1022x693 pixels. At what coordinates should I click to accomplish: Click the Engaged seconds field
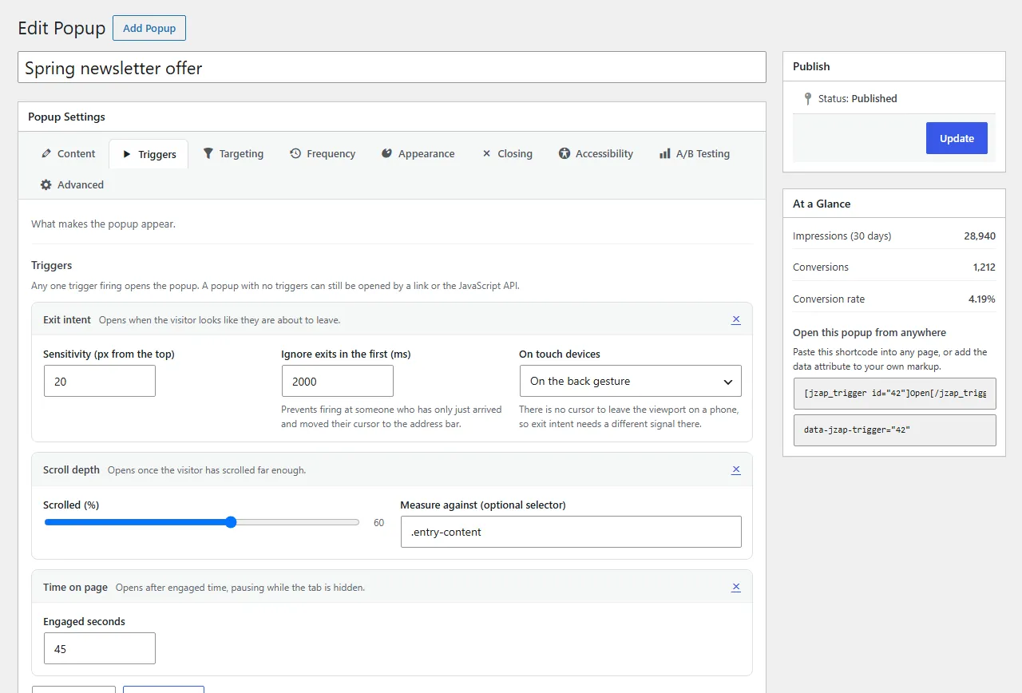pos(100,648)
